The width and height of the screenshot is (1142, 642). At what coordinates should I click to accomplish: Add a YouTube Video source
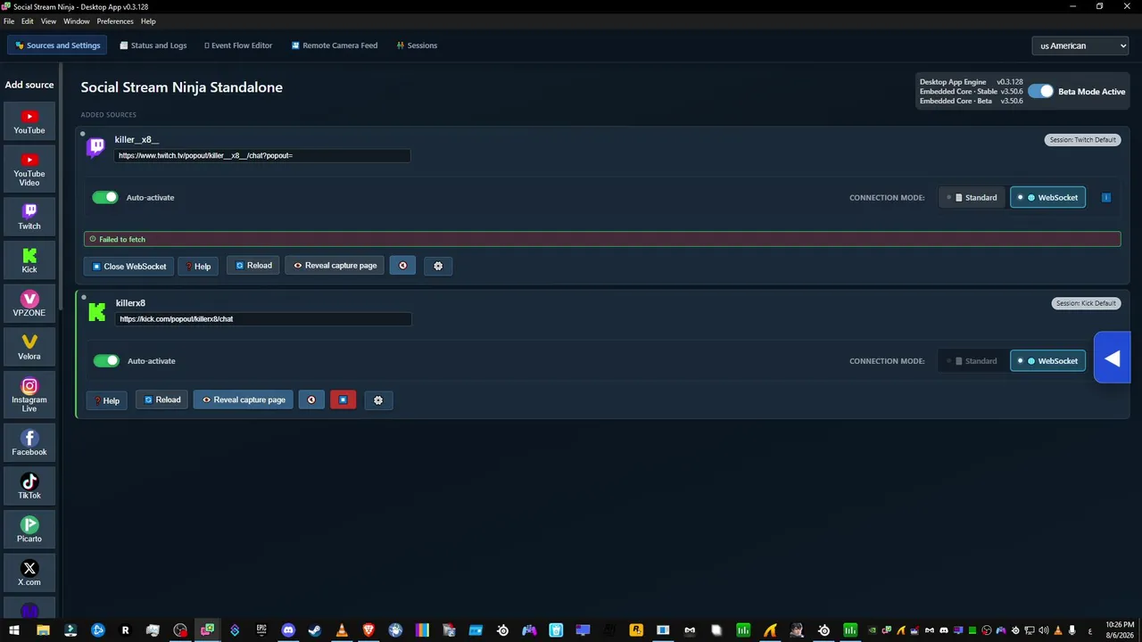pos(29,169)
